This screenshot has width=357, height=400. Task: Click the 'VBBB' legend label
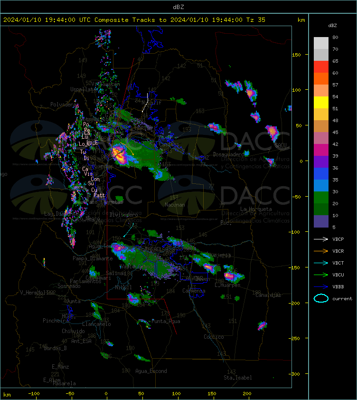pyautogui.click(x=338, y=287)
